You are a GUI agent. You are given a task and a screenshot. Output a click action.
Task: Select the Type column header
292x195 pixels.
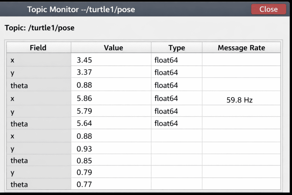point(177,48)
